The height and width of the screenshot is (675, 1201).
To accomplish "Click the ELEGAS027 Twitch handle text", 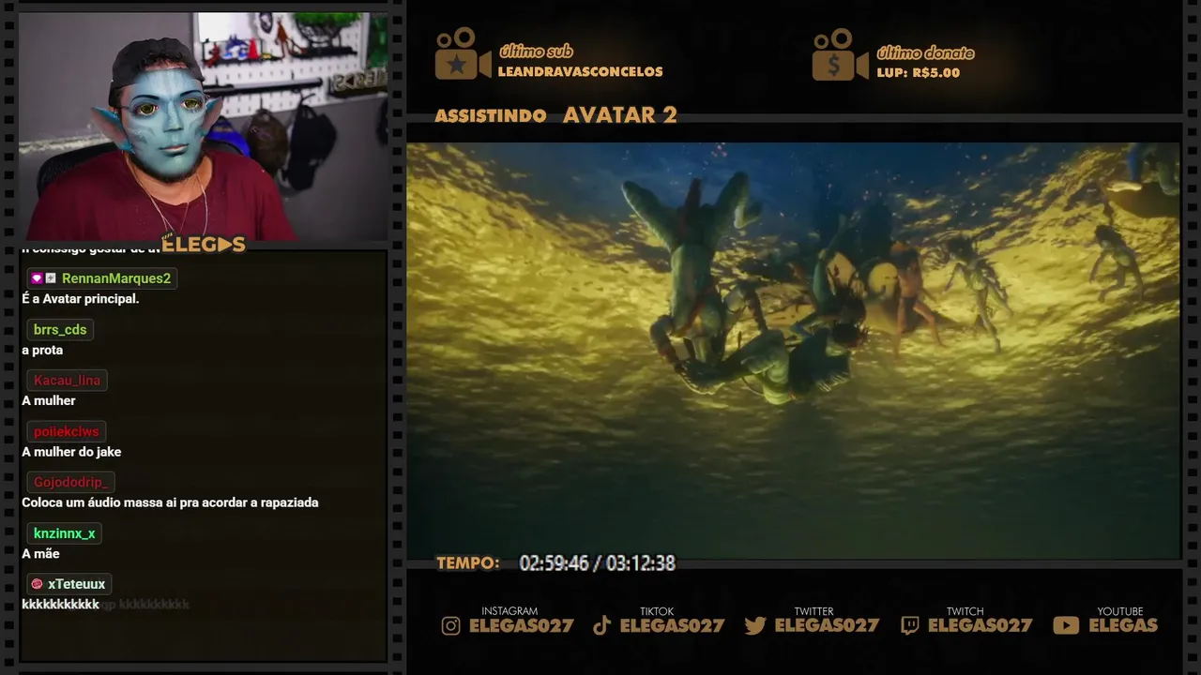I will (x=980, y=625).
